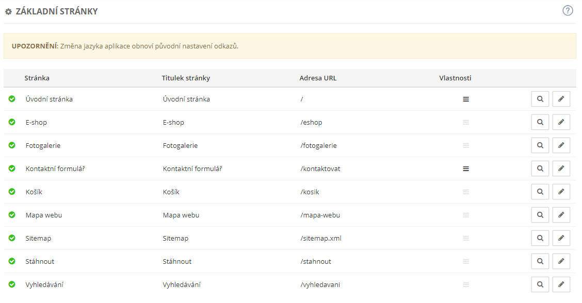The height and width of the screenshot is (303, 582).
Task: Click the pencil edit icon for Úvodní stránka
Action: [561, 99]
